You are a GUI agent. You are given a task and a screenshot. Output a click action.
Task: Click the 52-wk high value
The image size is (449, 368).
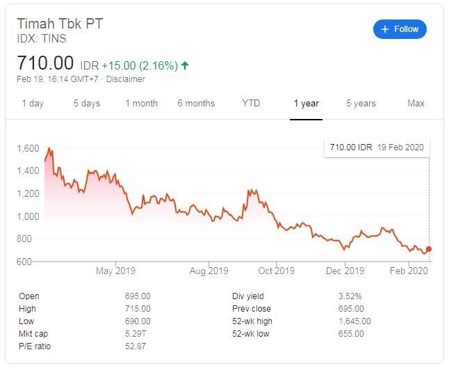pos(354,321)
